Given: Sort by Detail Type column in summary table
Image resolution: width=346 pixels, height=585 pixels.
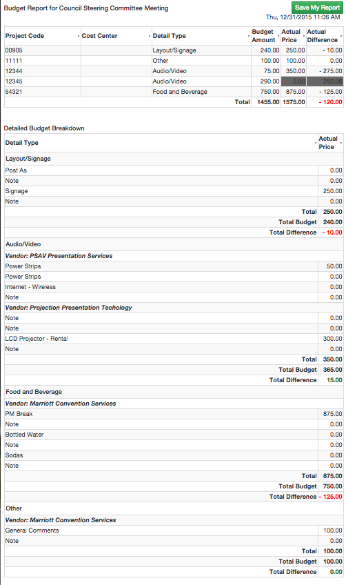Looking at the screenshot, I should [201, 36].
